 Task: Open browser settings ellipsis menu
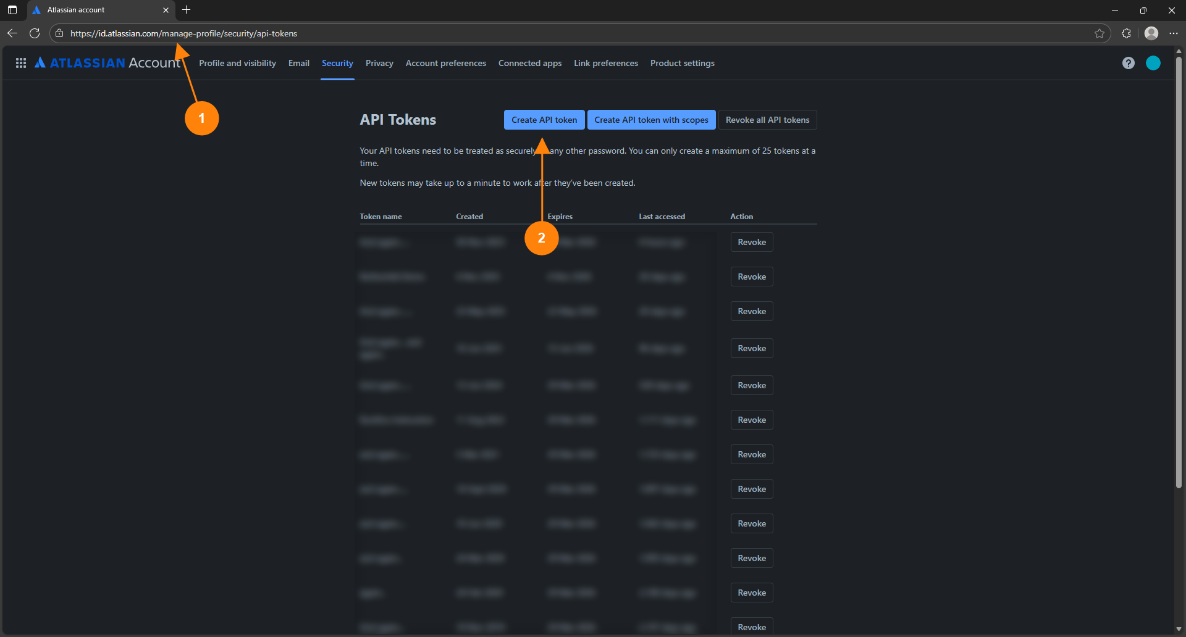(1174, 33)
